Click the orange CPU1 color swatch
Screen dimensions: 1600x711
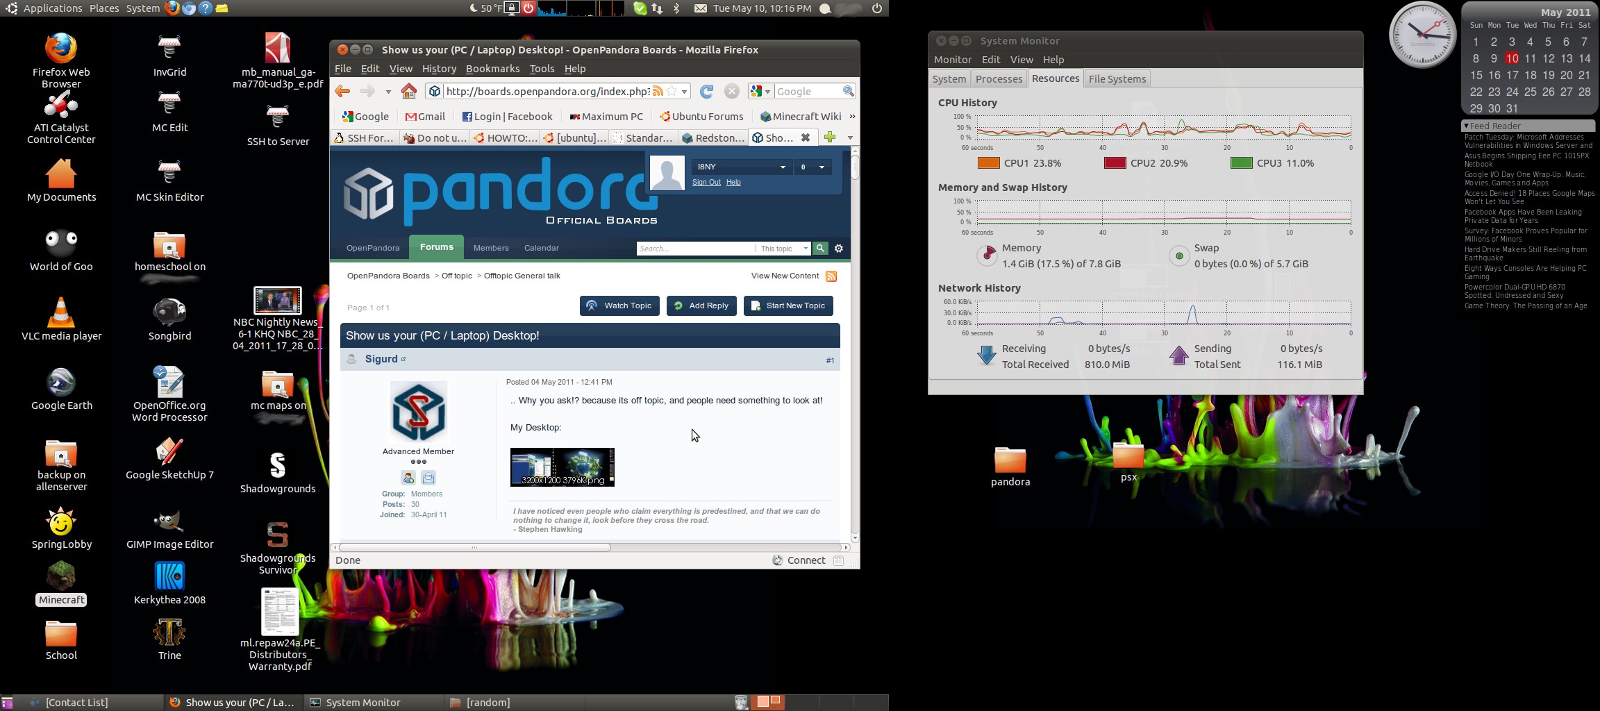[988, 163]
